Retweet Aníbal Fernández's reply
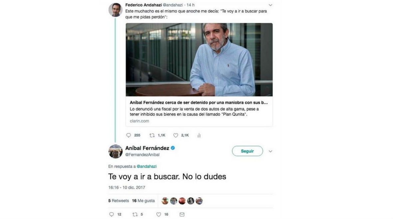Screen dimensions: 393x219 (135, 214)
